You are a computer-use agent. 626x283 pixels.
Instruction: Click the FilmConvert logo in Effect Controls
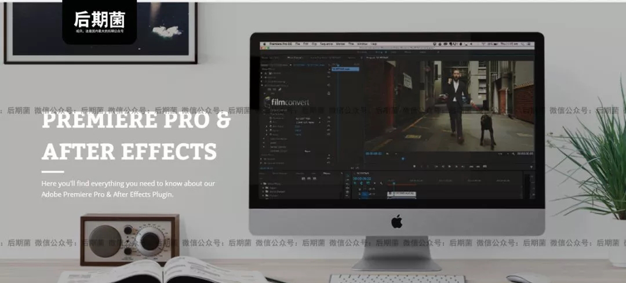click(x=286, y=102)
